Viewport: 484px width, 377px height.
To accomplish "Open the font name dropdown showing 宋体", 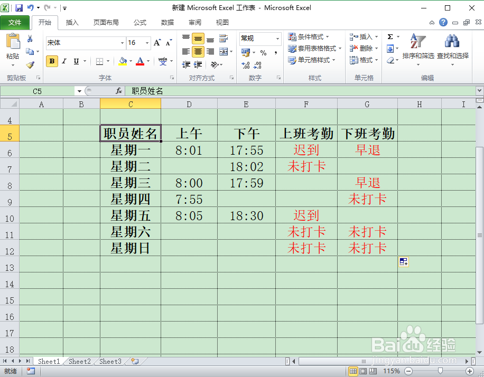I will (x=122, y=43).
